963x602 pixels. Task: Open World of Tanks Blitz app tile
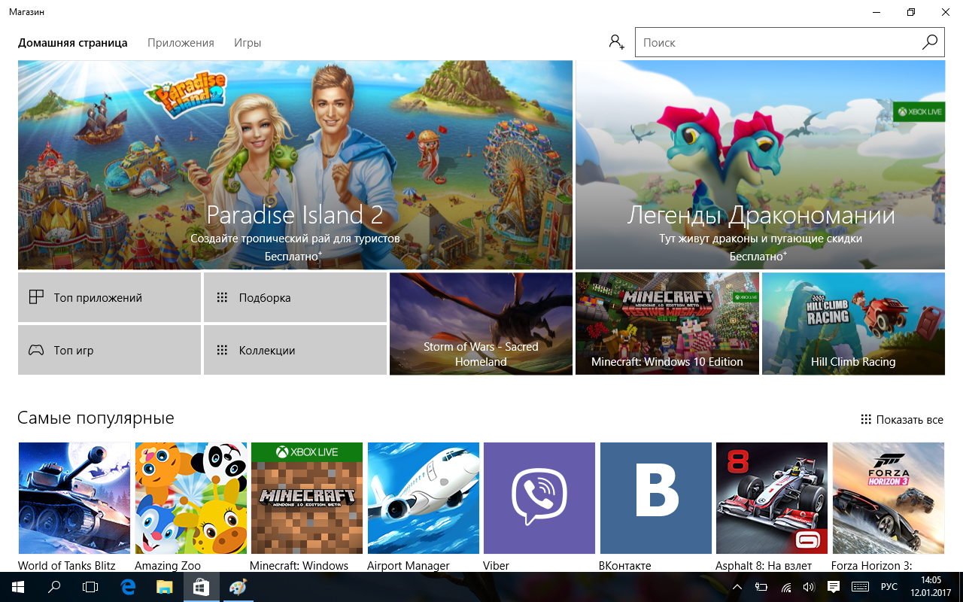(x=74, y=507)
